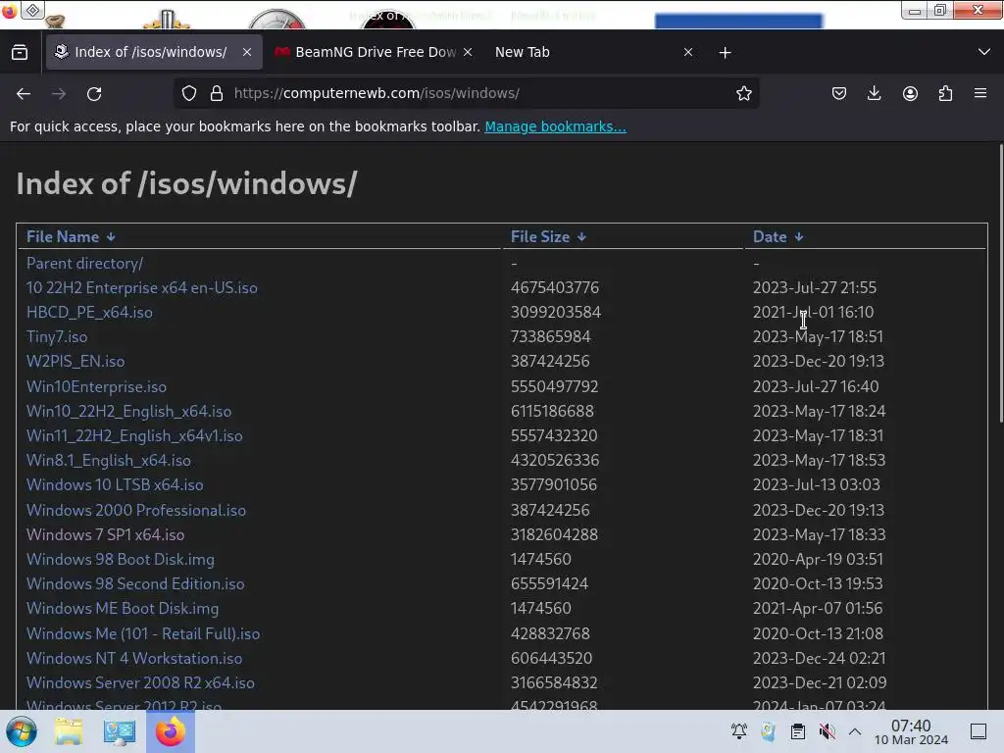Bookmark this page with the star
Image resolution: width=1004 pixels, height=753 pixels.
point(743,93)
